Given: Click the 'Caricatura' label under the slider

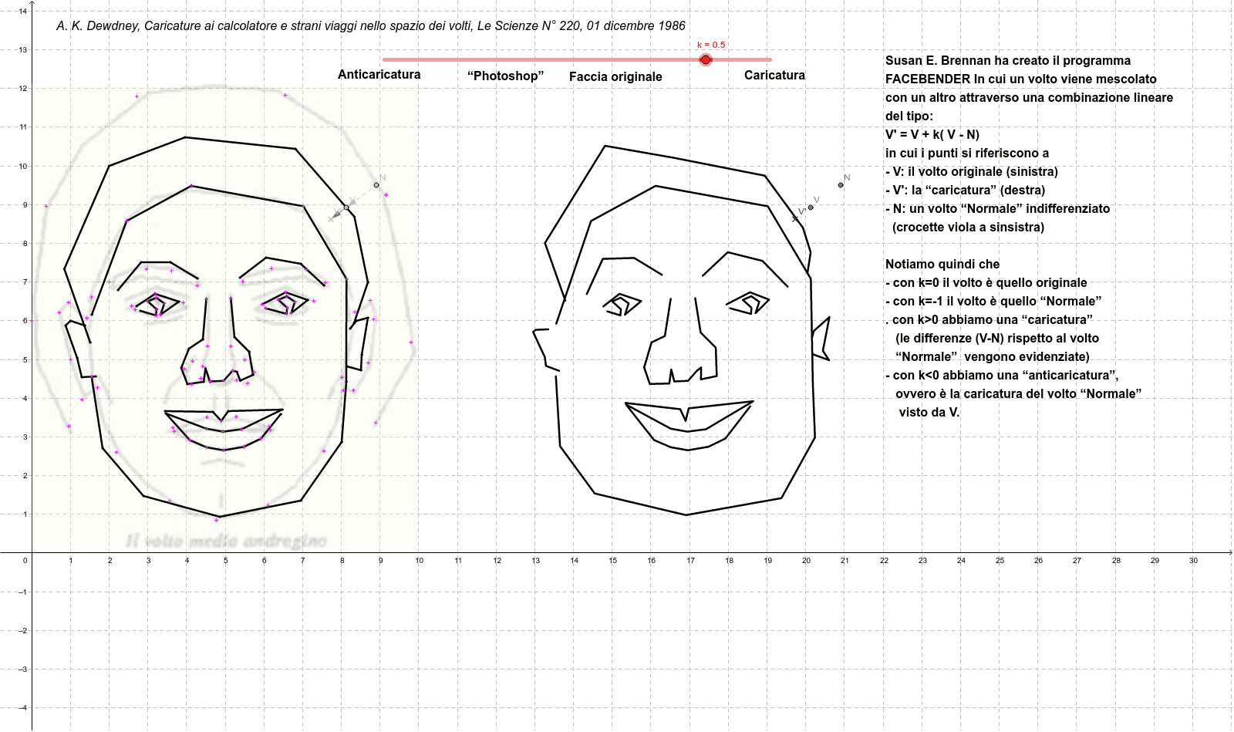Looking at the screenshot, I should coord(774,75).
